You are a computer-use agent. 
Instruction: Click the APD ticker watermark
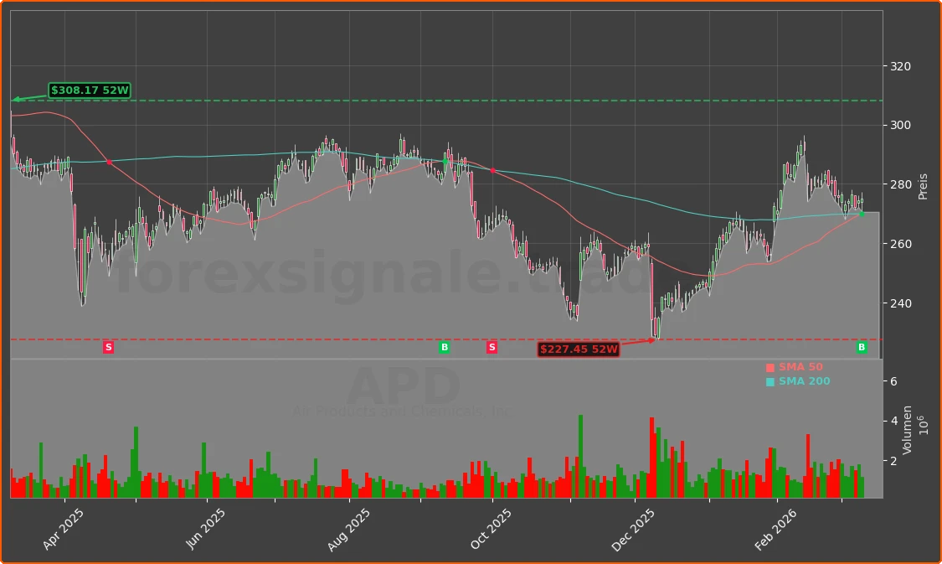pyautogui.click(x=404, y=387)
